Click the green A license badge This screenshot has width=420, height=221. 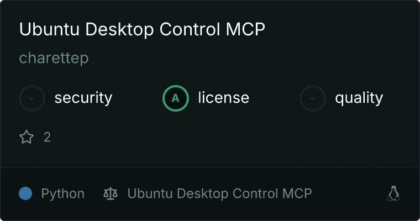[175, 98]
